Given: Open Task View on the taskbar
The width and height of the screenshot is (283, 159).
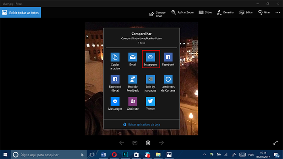Looking at the screenshot, I should coord(92,155).
